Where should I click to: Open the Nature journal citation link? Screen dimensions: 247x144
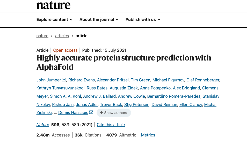(43, 125)
